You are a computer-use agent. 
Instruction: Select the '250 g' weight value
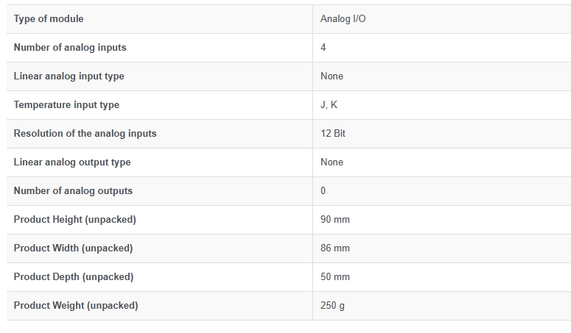(332, 306)
